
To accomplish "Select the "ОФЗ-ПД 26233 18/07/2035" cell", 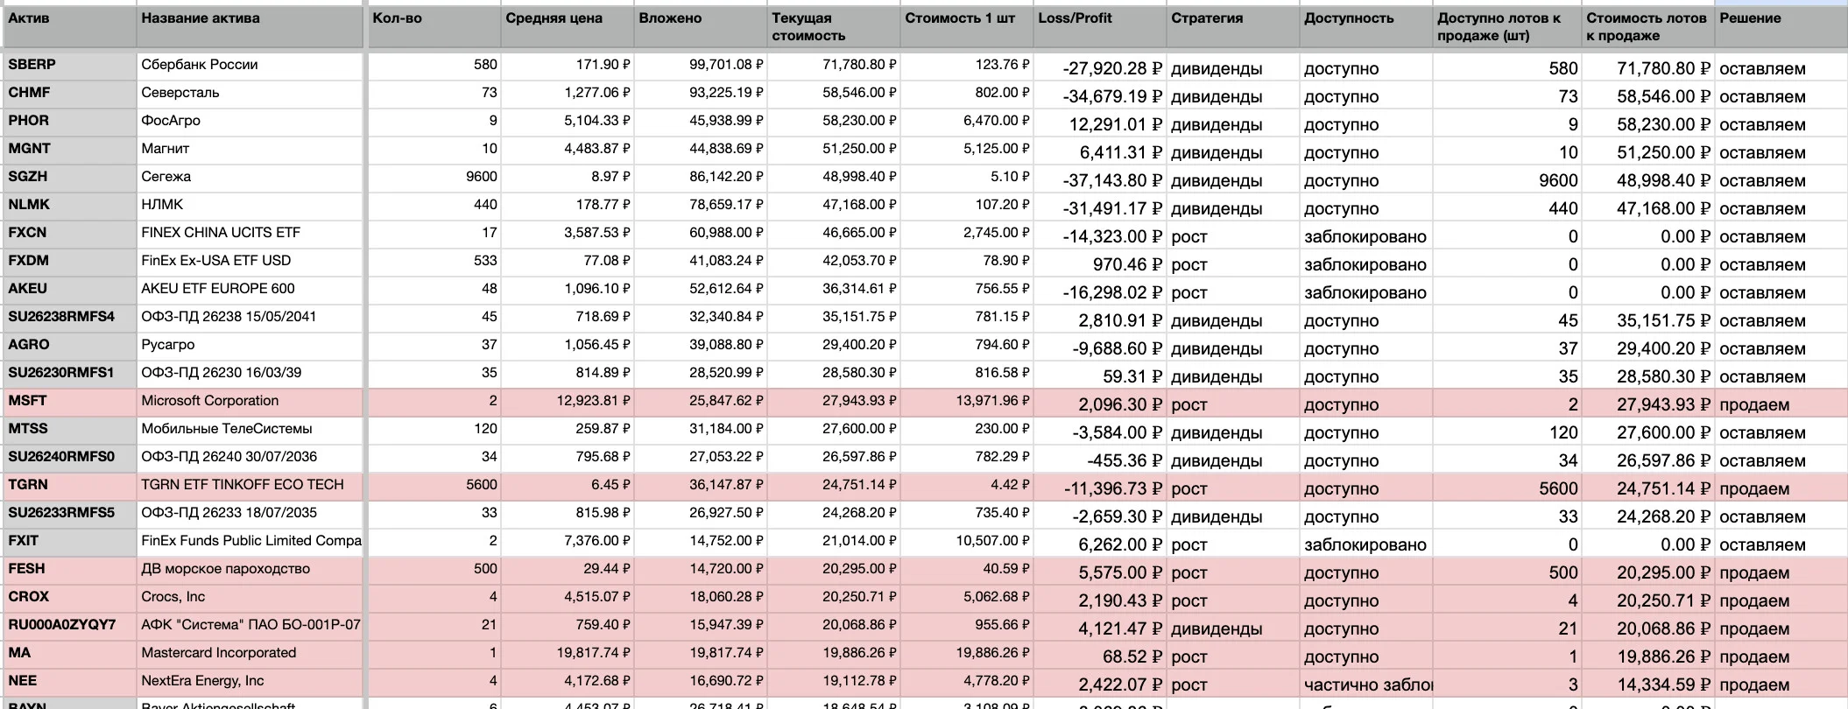I will click(250, 514).
